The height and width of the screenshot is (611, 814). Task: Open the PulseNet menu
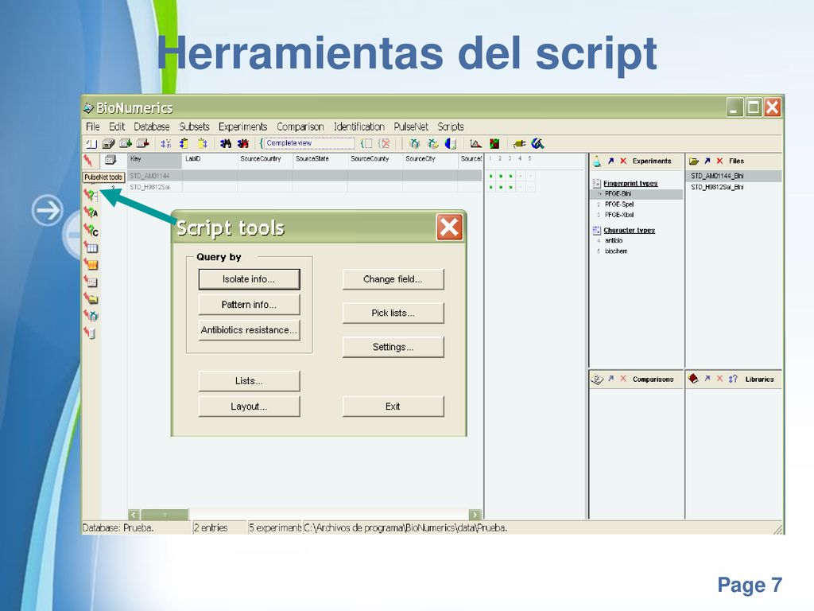click(x=411, y=126)
